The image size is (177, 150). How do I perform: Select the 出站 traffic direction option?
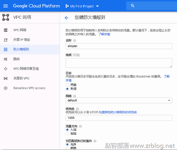click(67, 133)
